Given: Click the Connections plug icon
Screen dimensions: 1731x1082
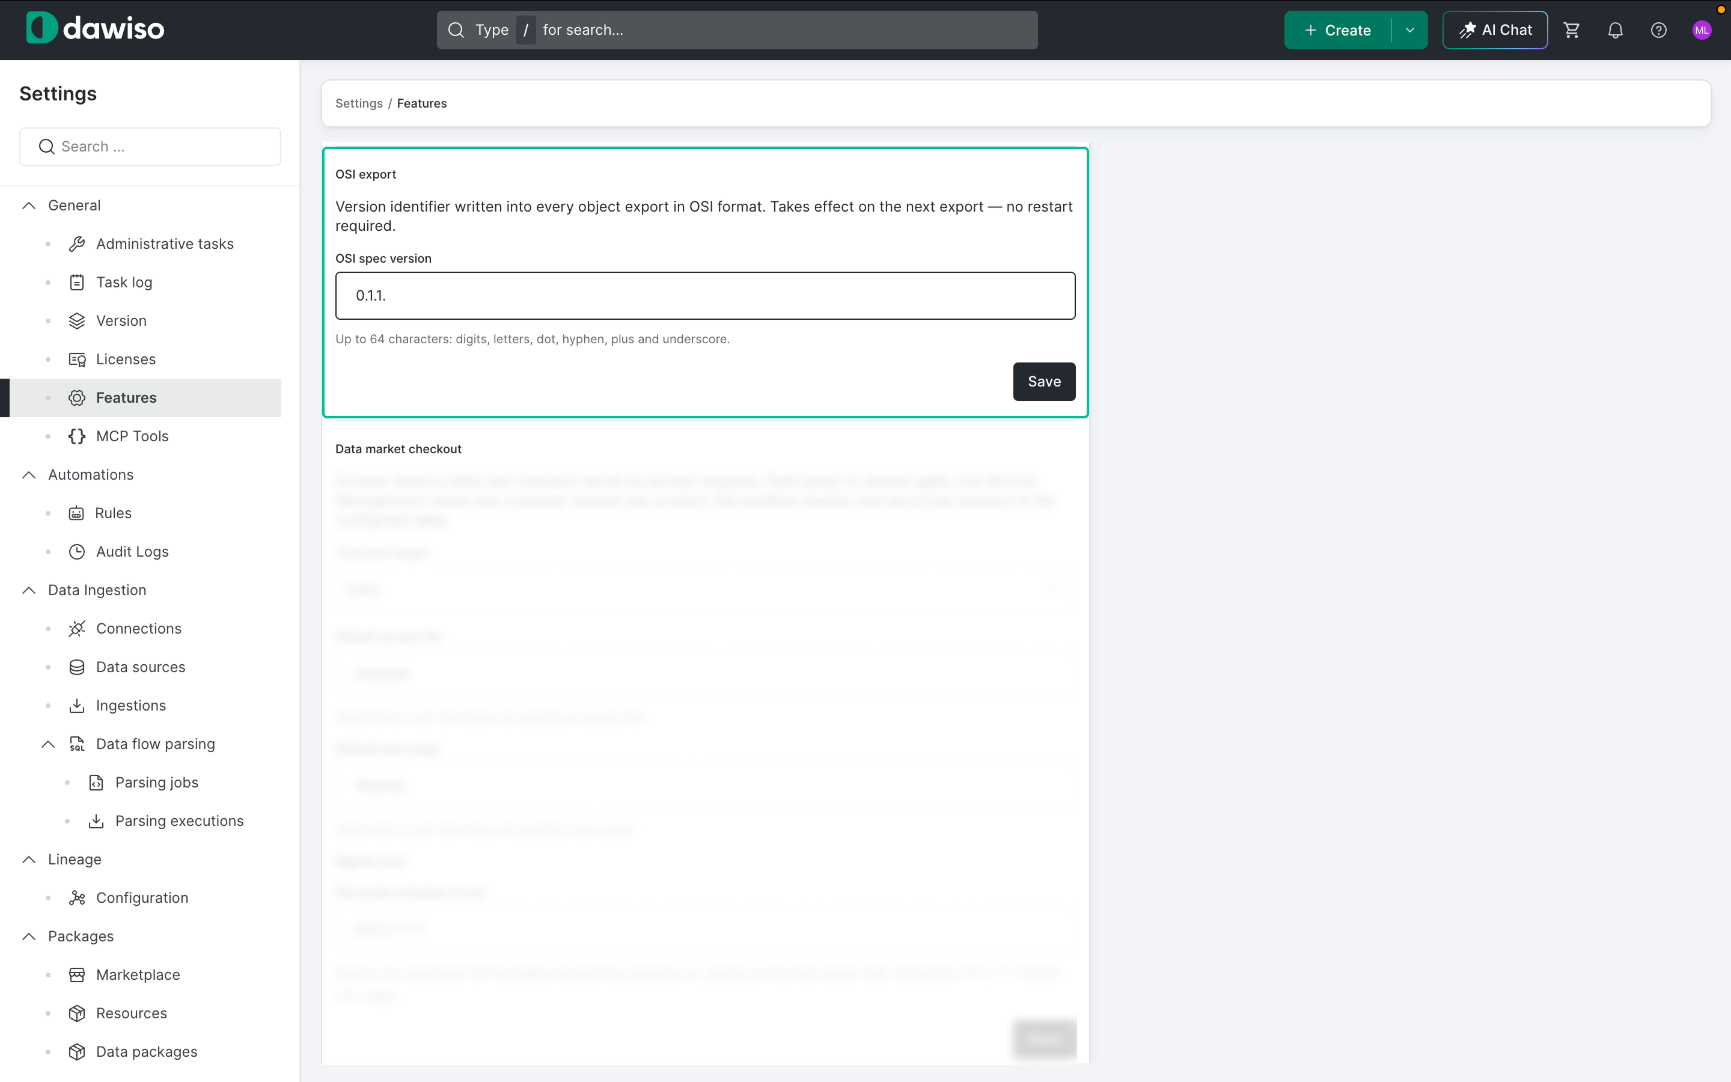Looking at the screenshot, I should click(x=76, y=629).
